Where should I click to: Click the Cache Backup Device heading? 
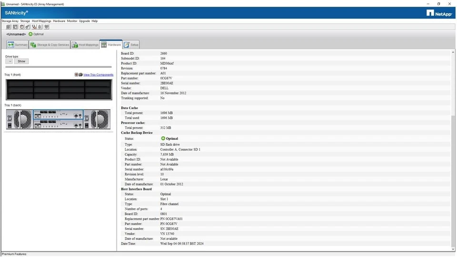coord(137,133)
